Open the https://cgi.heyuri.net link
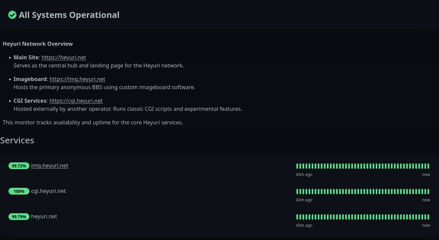This screenshot has width=439, height=240. (76, 101)
